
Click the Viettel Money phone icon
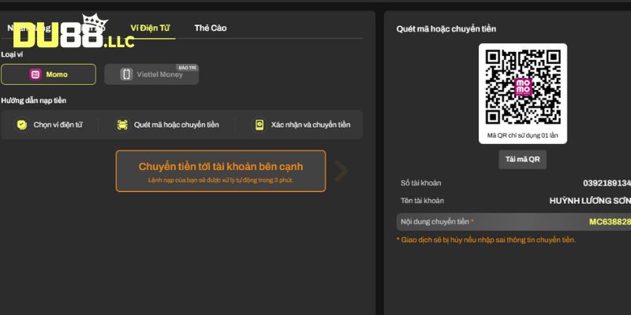click(126, 74)
